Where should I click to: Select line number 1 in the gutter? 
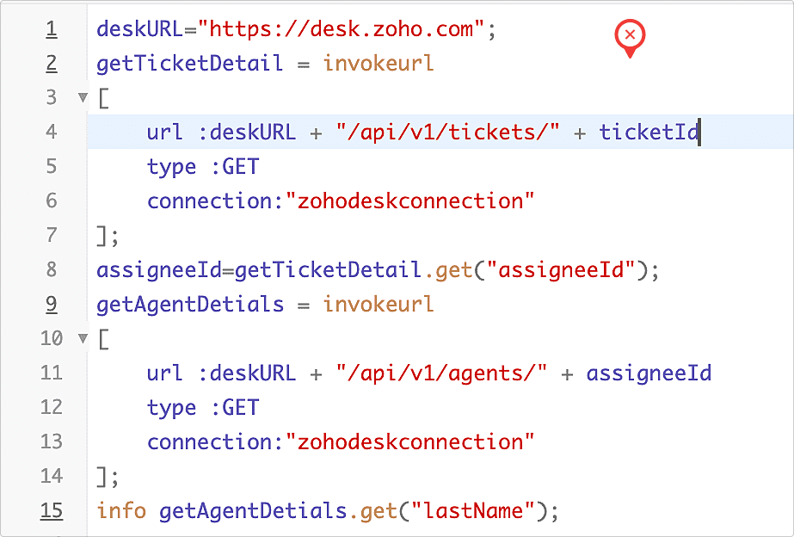tap(51, 29)
